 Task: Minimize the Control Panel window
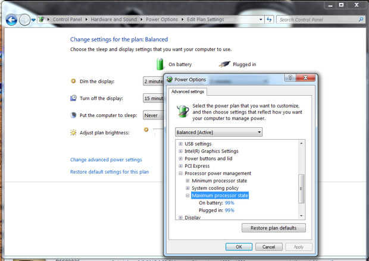tap(330, 5)
